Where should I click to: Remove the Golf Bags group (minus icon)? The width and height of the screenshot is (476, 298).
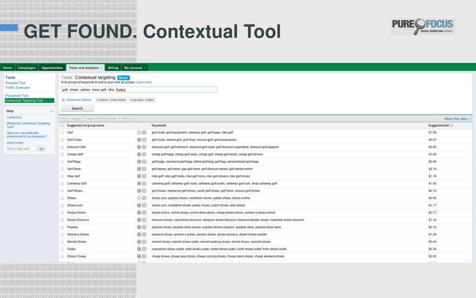(x=144, y=162)
